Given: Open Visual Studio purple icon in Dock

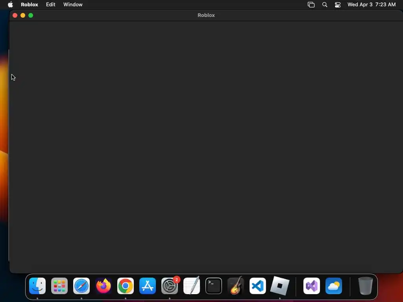Looking at the screenshot, I should pos(312,286).
